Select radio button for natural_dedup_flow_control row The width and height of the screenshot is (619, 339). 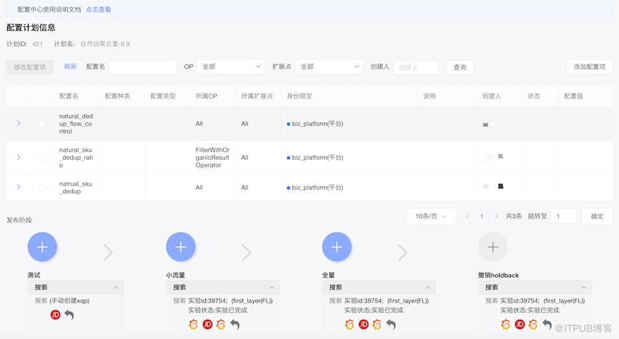tap(42, 124)
